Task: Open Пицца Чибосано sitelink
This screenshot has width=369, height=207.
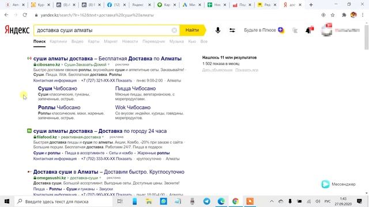Action: (x=135, y=89)
